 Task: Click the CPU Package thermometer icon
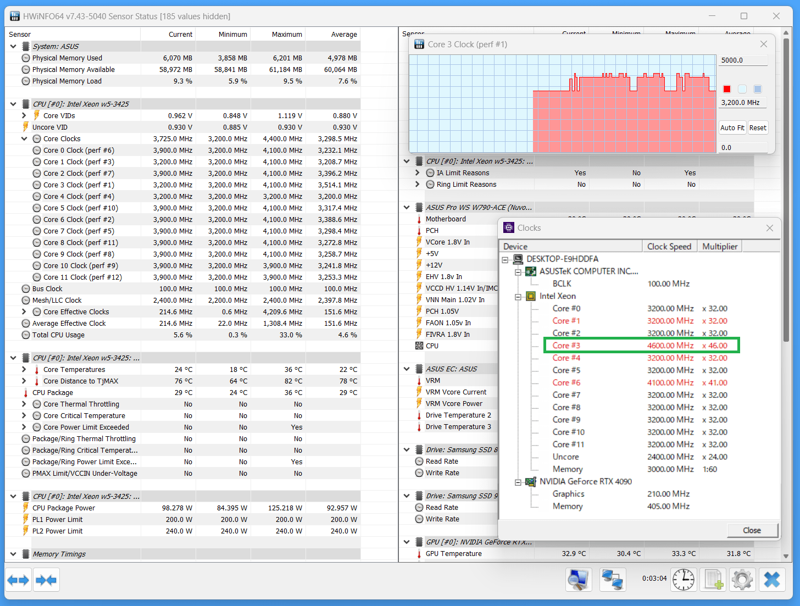[25, 392]
